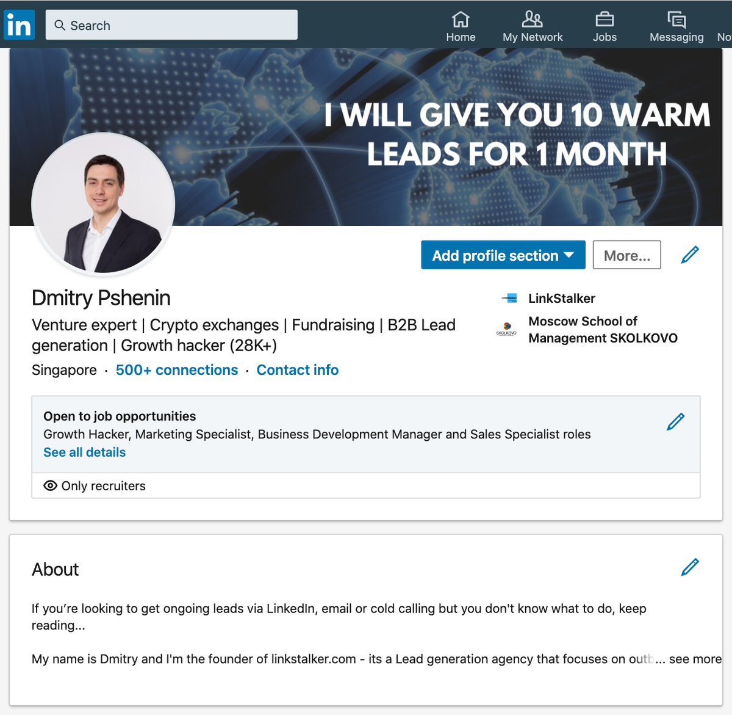Viewport: 732px width, 715px height.
Task: Open the Contact info link
Action: coord(298,370)
